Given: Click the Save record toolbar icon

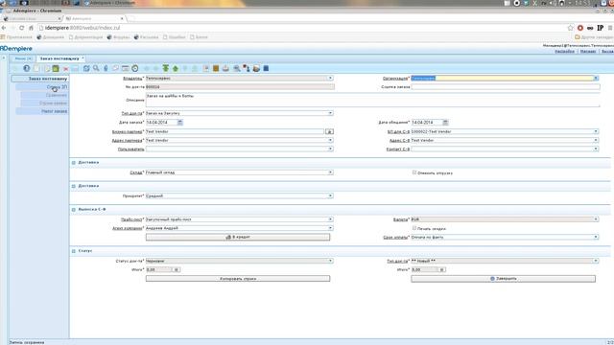Looking at the screenshot, I should click(x=56, y=68).
